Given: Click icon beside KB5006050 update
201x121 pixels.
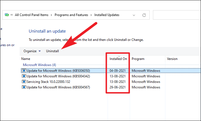Looking at the screenshot, I should [x=24, y=70].
